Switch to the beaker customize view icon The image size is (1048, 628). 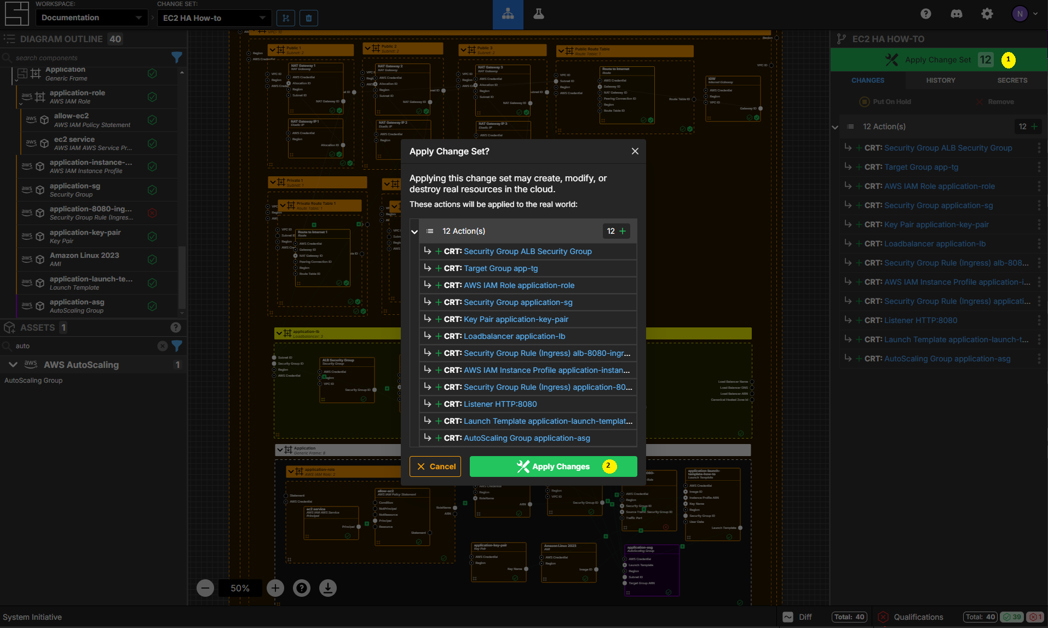point(539,14)
